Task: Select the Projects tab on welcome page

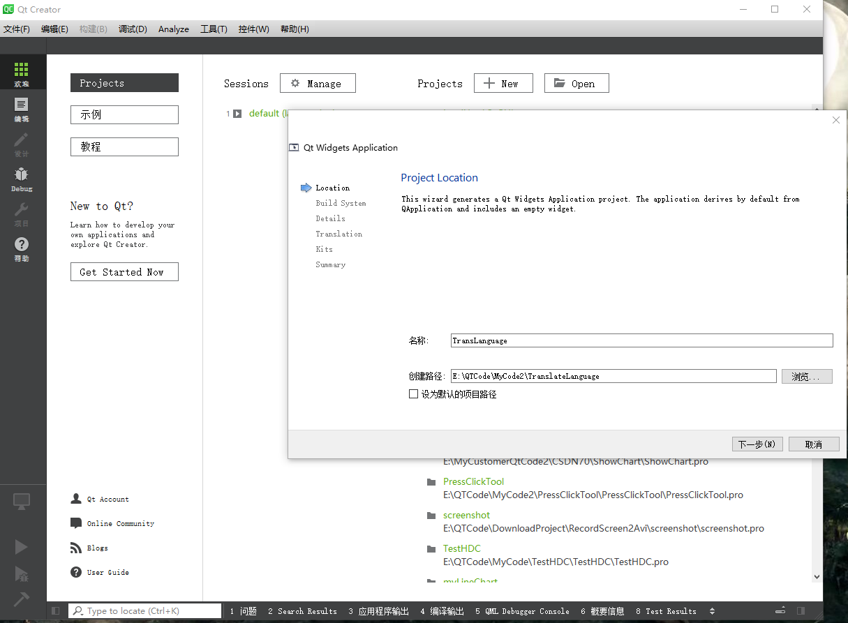Action: coord(124,83)
